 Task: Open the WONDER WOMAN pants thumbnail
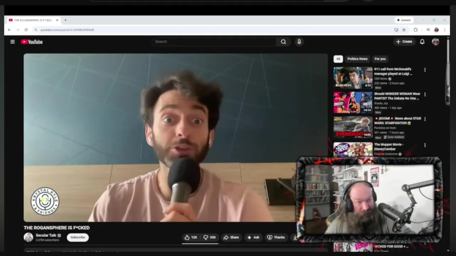(353, 102)
